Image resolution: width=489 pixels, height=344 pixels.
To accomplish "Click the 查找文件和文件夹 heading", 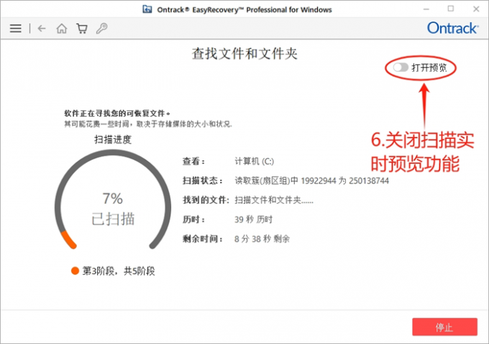I will tap(244, 53).
